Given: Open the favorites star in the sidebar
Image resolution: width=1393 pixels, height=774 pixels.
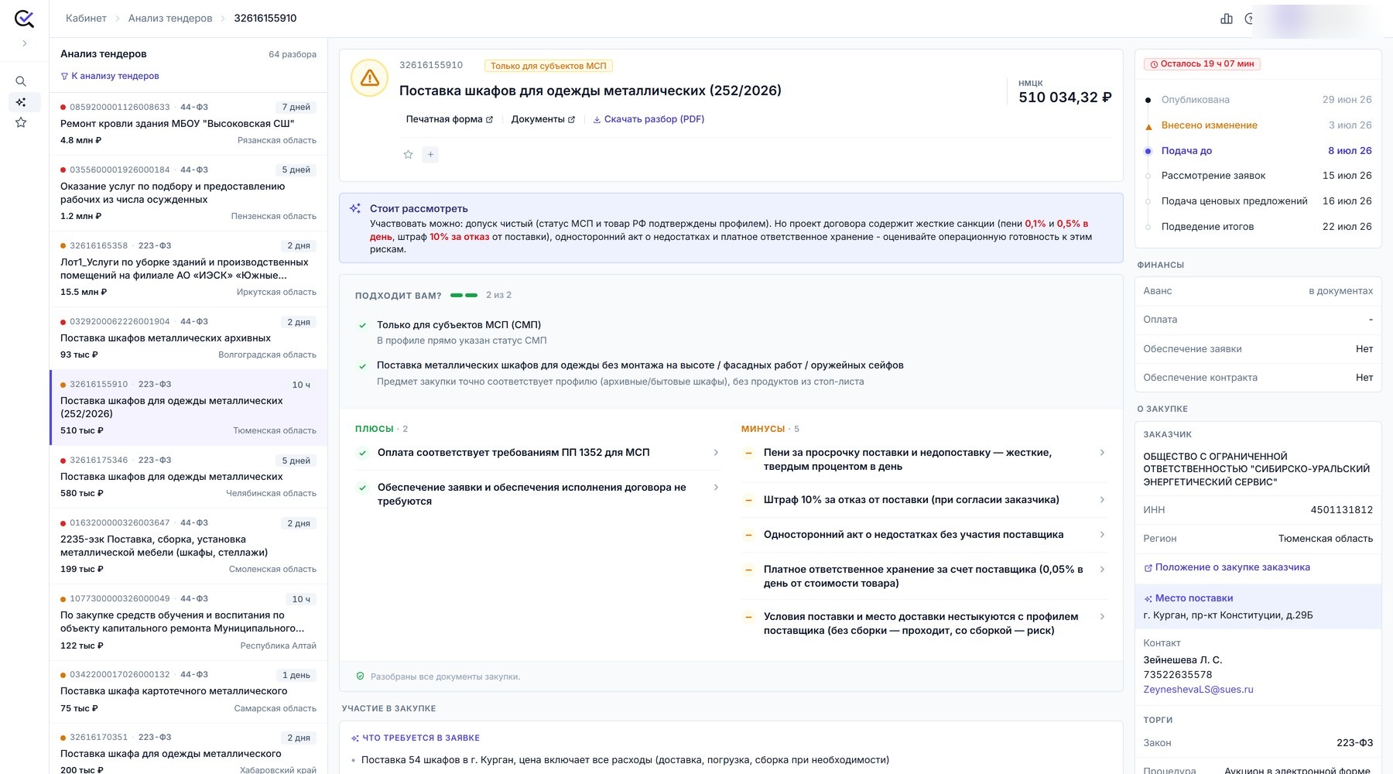Looking at the screenshot, I should pyautogui.click(x=21, y=122).
